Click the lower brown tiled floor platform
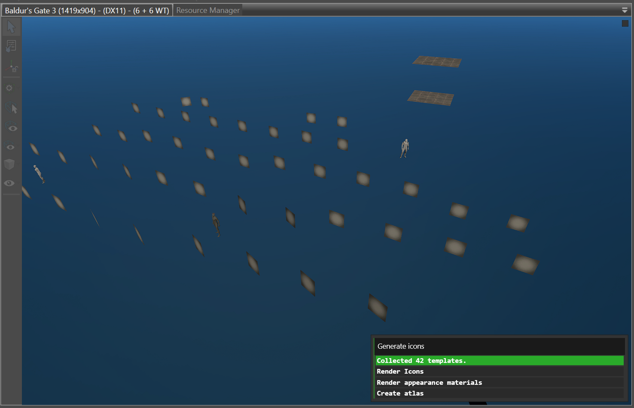Screen dimensions: 634x408 tap(430, 98)
